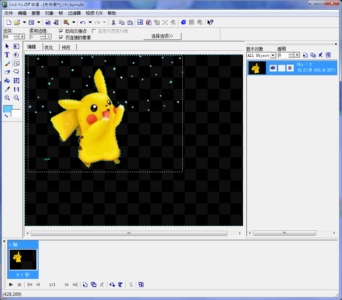Click the white background color swatch
This screenshot has width=342, height=300.
[16, 113]
